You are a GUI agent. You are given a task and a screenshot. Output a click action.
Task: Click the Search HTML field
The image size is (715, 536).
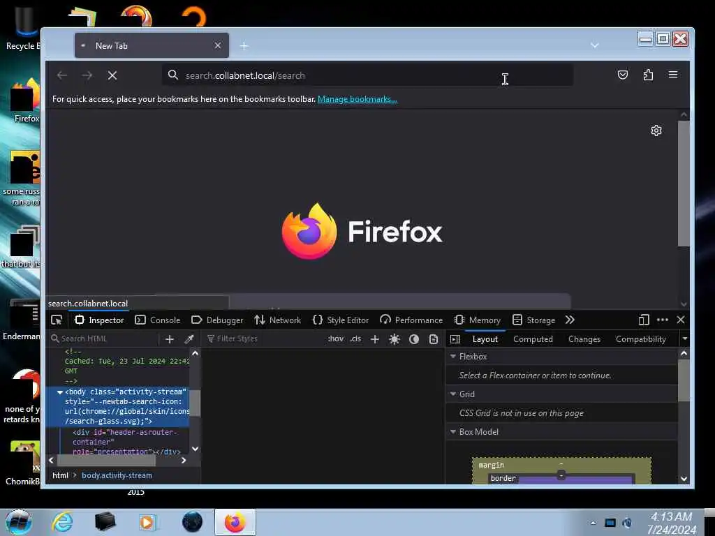tap(104, 338)
